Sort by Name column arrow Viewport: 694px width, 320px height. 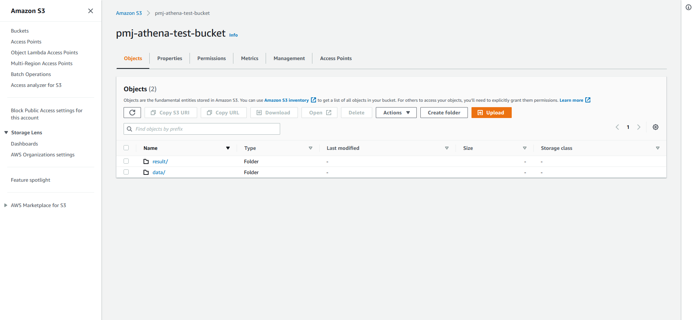click(228, 148)
